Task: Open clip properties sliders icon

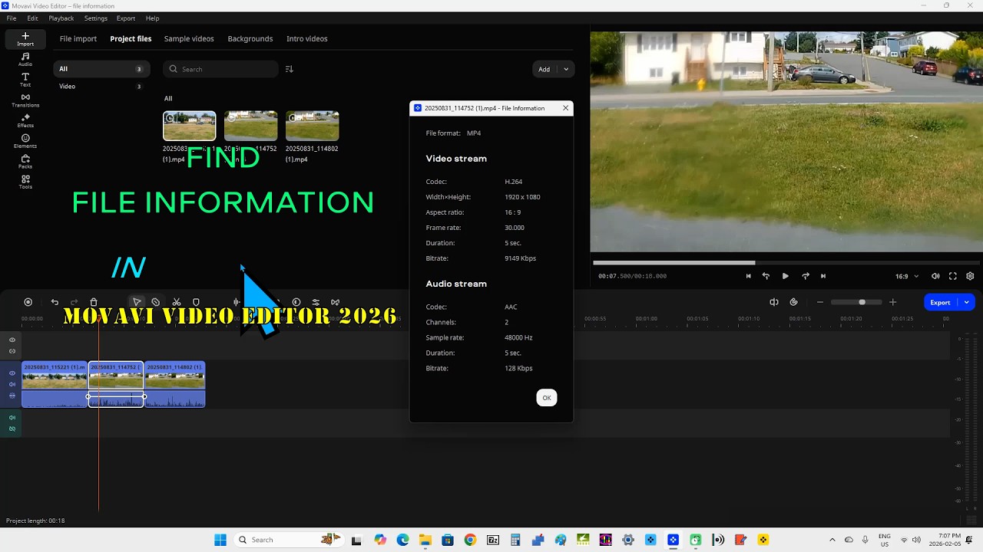Action: [x=316, y=302]
